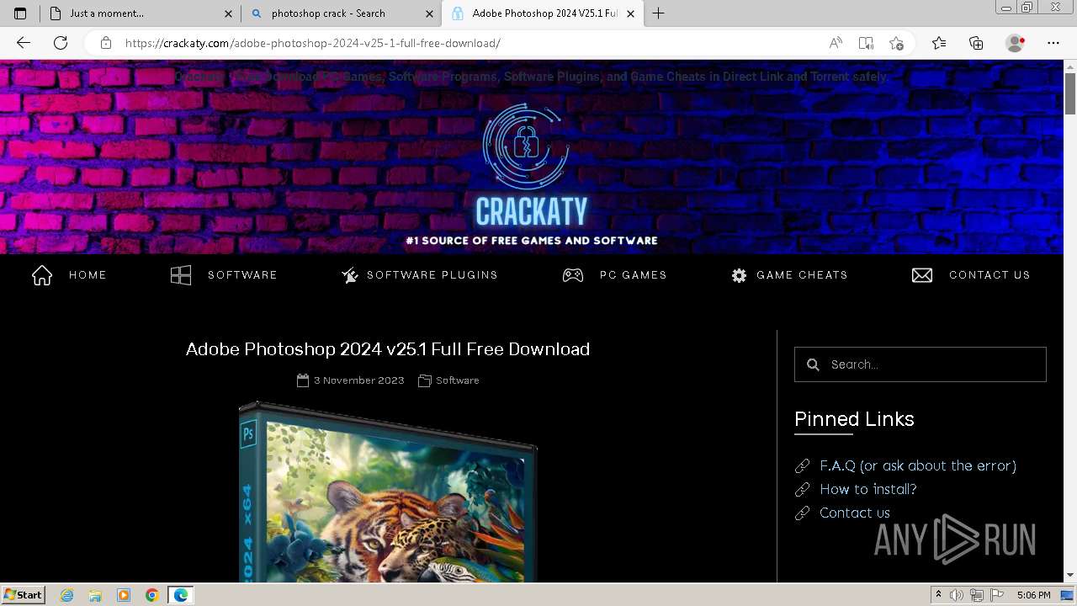Viewport: 1077px width, 606px height.
Task: Open SOFTWARE PLUGINS menu item
Action: pyautogui.click(x=432, y=275)
